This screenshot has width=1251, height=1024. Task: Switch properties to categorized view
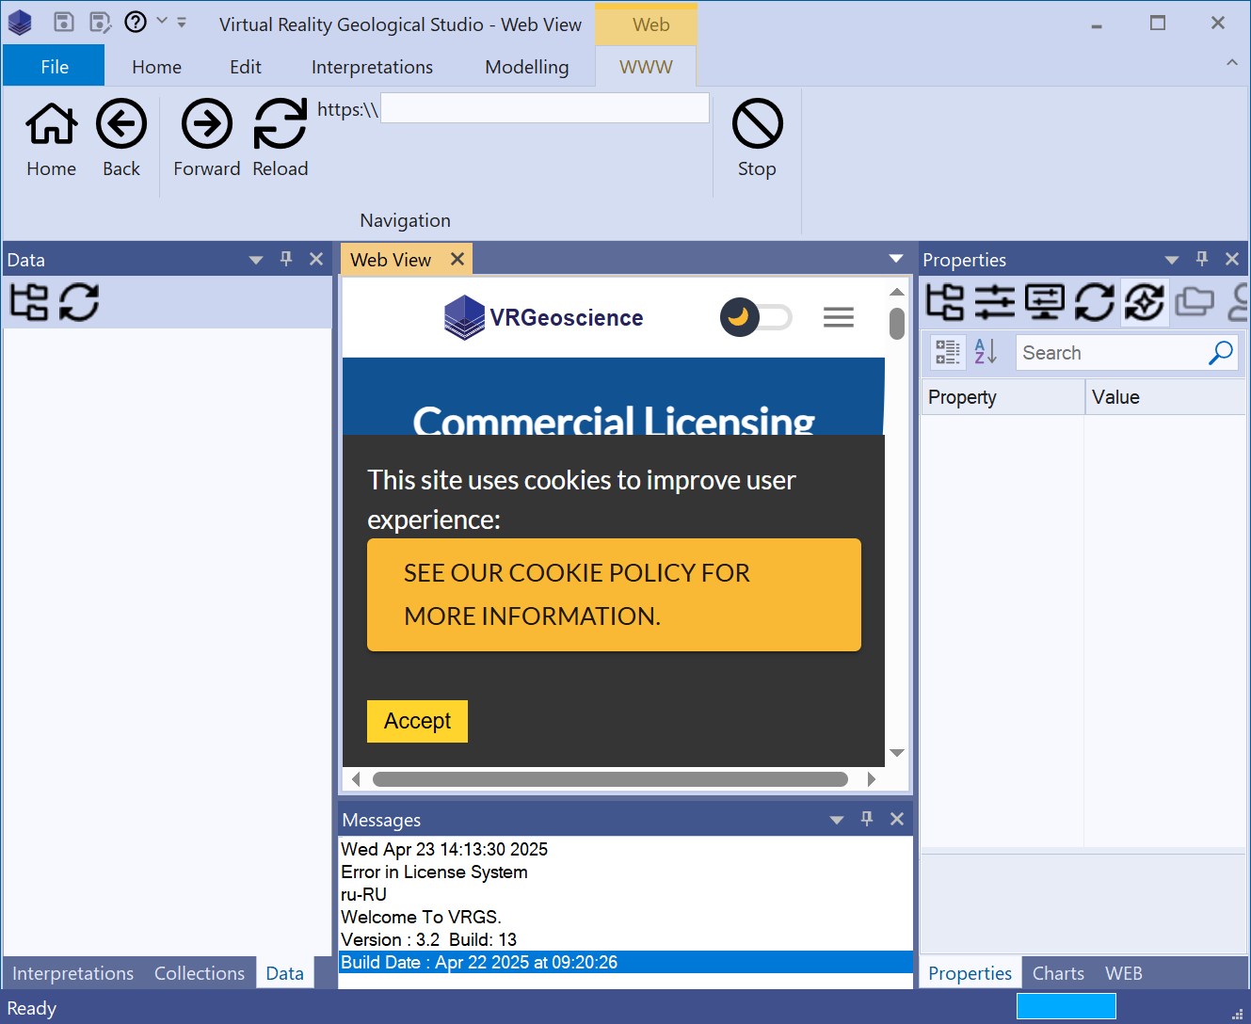coord(948,352)
